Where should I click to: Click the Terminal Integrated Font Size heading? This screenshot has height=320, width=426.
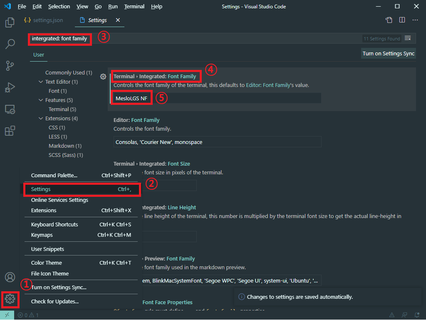point(151,164)
